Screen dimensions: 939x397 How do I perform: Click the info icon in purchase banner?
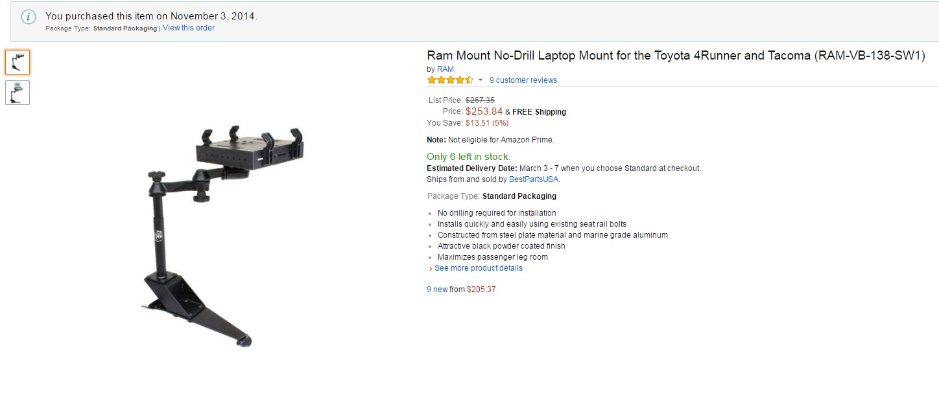29,17
